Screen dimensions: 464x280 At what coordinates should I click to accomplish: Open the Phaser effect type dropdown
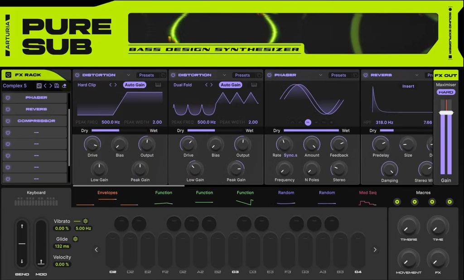click(320, 75)
